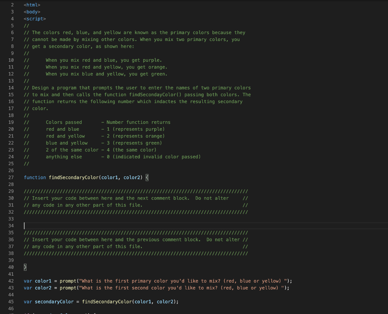This screenshot has height=314, width=388.
Task: Click the color1 parameter on line 27
Action: [x=110, y=177]
